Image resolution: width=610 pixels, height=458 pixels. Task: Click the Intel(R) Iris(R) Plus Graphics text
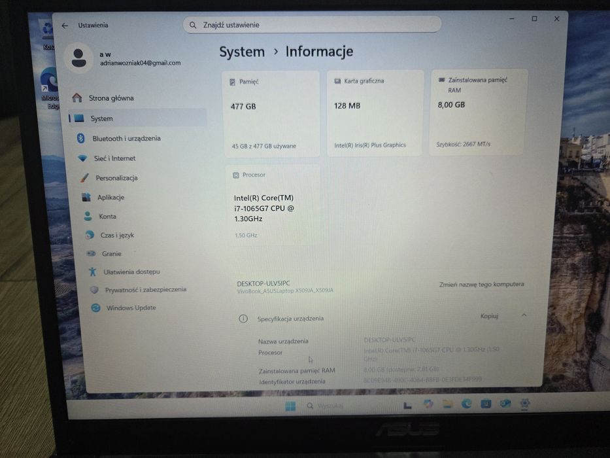pyautogui.click(x=370, y=145)
